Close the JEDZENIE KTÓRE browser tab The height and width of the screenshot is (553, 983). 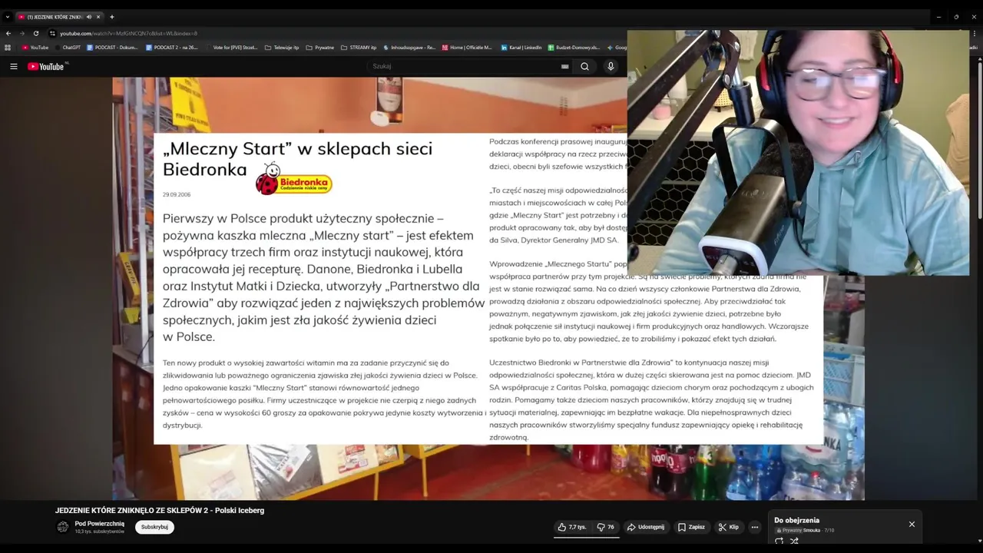[x=98, y=17]
